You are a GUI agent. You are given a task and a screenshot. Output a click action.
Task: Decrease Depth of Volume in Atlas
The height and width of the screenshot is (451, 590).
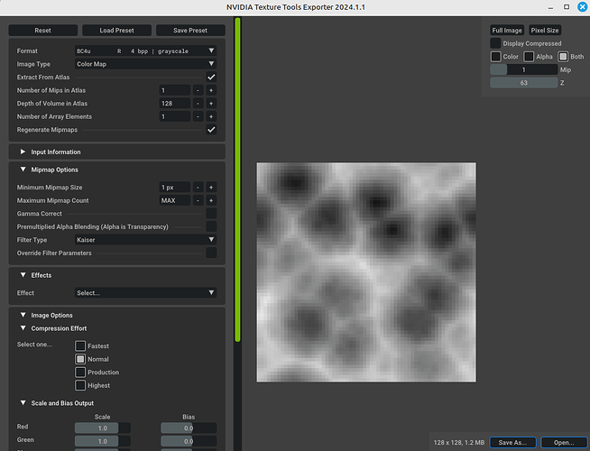pyautogui.click(x=198, y=104)
